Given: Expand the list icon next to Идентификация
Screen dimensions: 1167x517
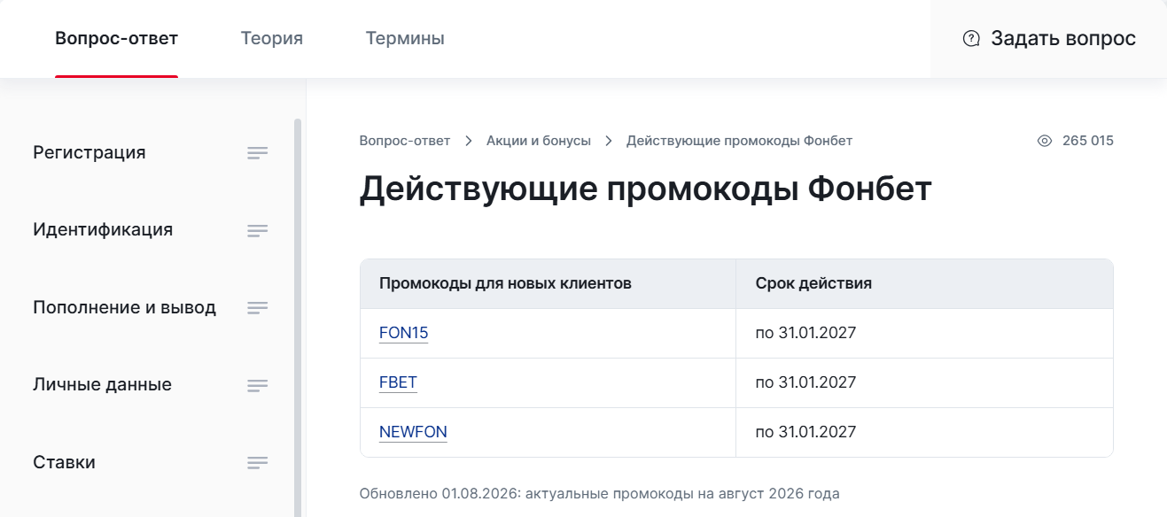Looking at the screenshot, I should [x=258, y=231].
